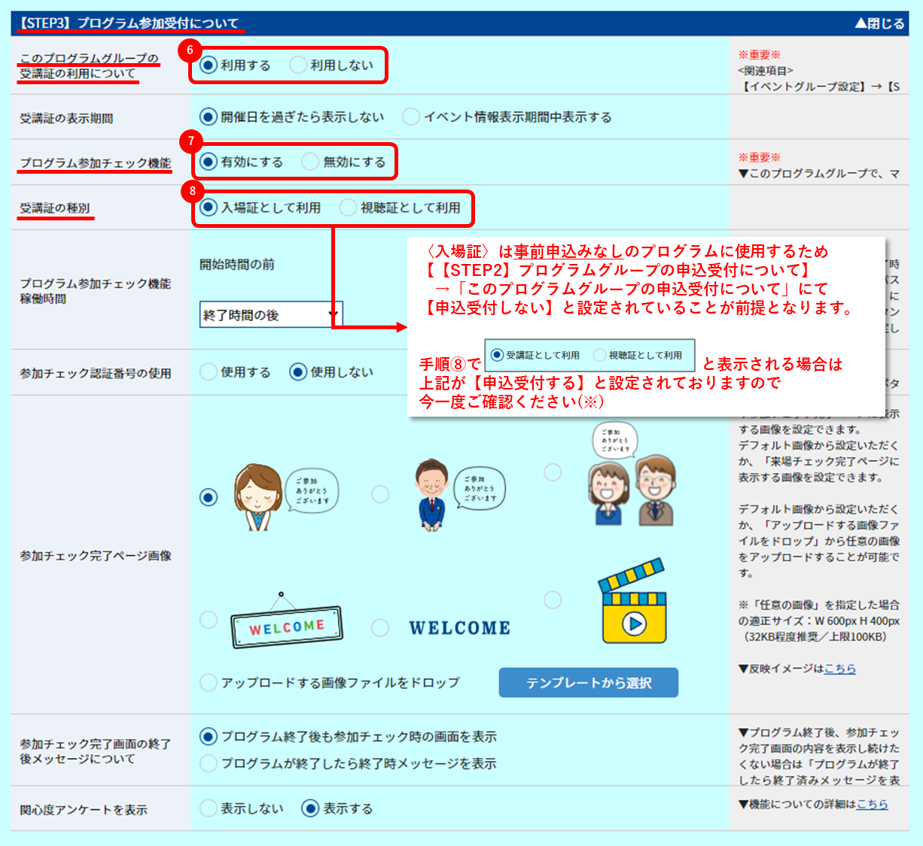Pick the smiling couple image radio button
Image resolution: width=923 pixels, height=846 pixels.
tap(553, 472)
